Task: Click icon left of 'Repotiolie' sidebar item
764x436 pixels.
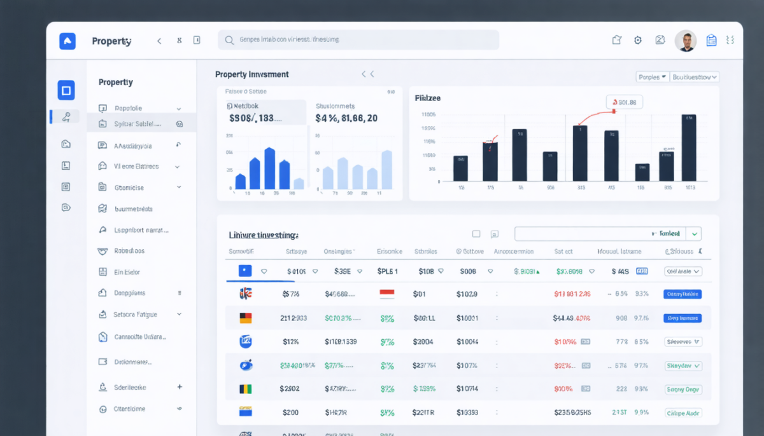Action: 103,109
